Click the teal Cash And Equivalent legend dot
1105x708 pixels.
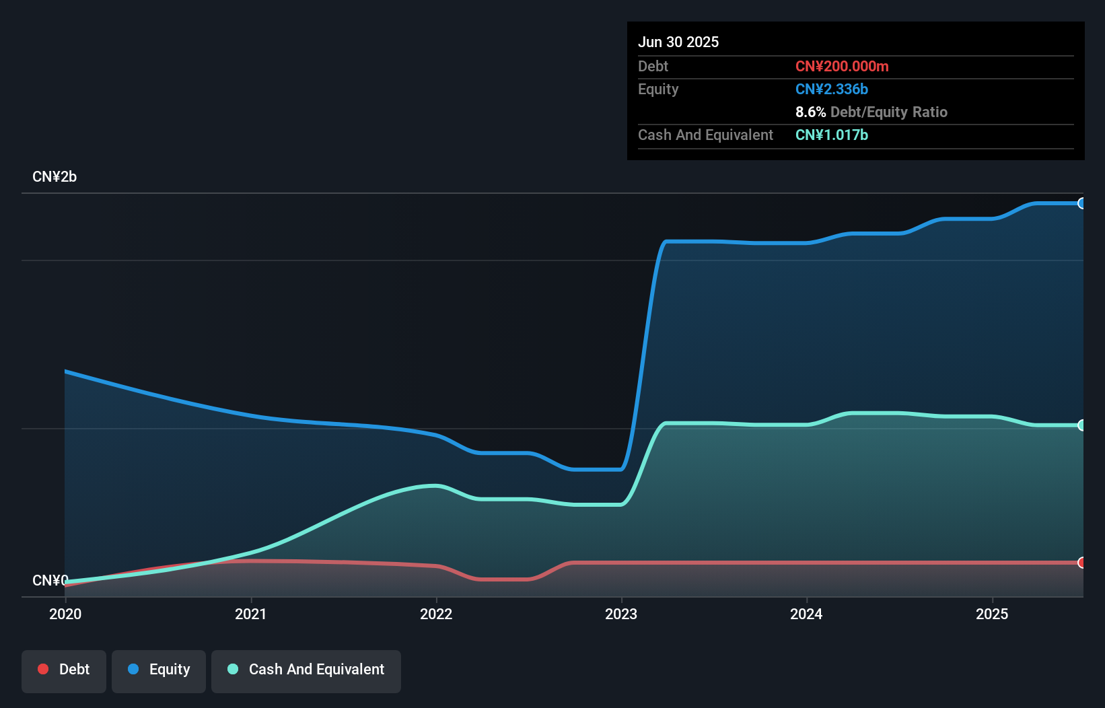(232, 669)
